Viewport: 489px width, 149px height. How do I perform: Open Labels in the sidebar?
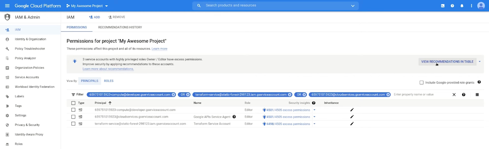20,96
